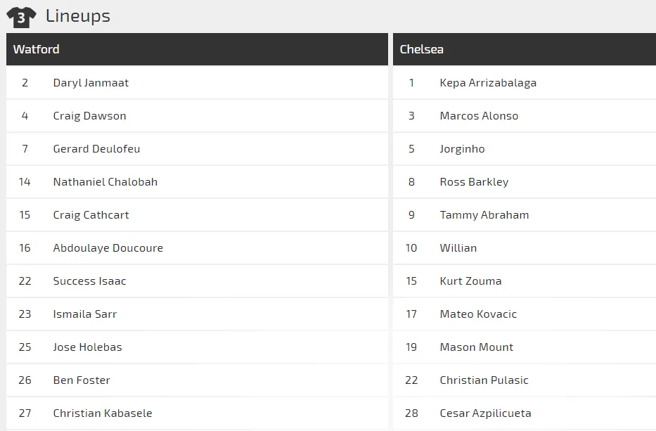
Task: Click on Willian's name
Action: [x=458, y=248]
